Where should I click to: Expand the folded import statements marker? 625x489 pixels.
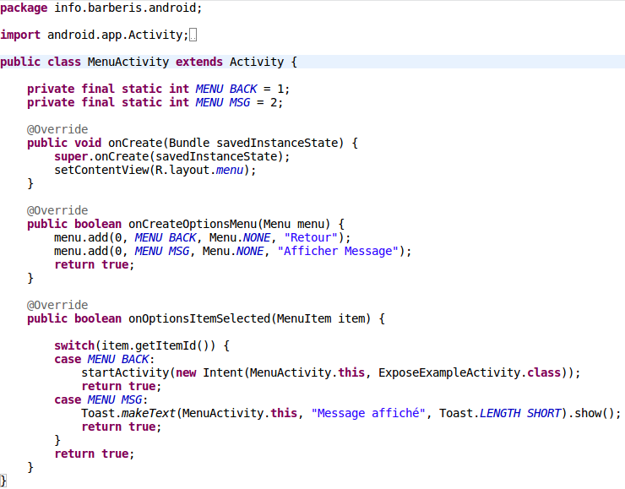click(x=193, y=35)
